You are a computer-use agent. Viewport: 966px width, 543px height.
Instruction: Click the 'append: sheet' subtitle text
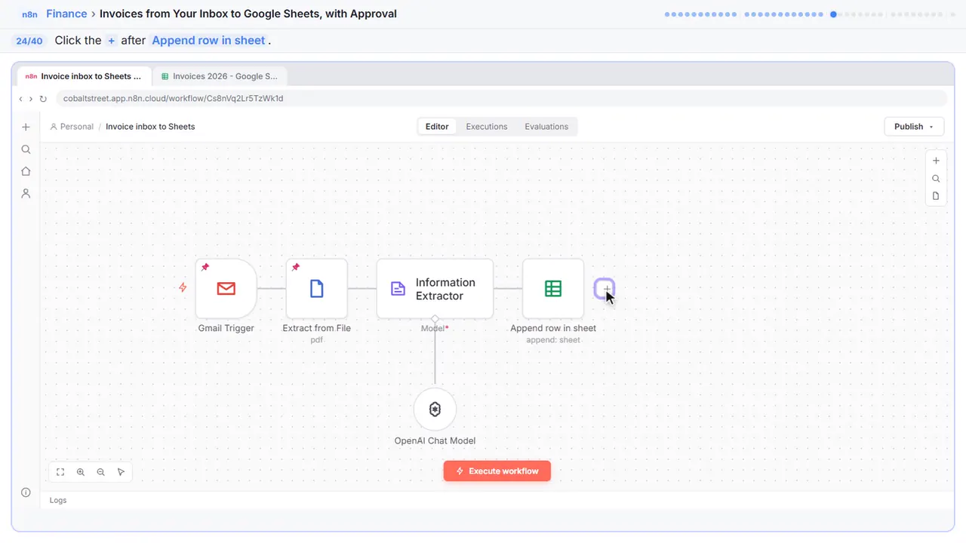tap(553, 340)
